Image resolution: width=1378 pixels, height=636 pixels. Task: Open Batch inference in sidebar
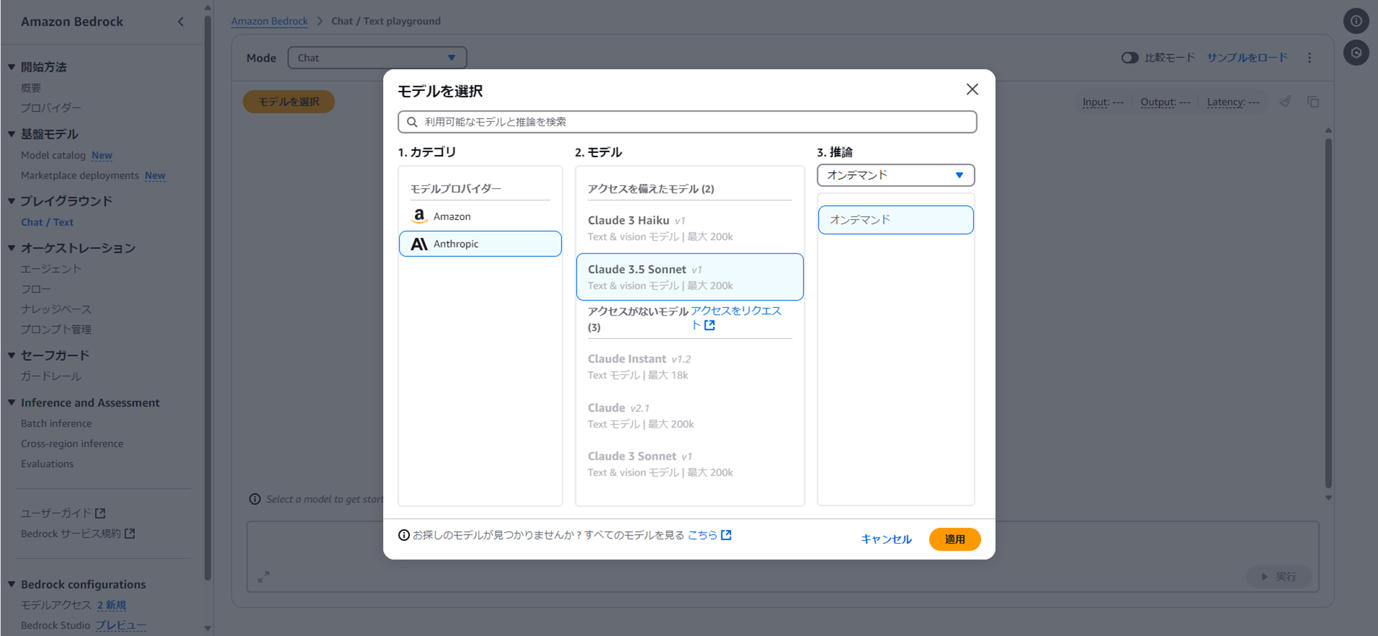click(x=56, y=423)
